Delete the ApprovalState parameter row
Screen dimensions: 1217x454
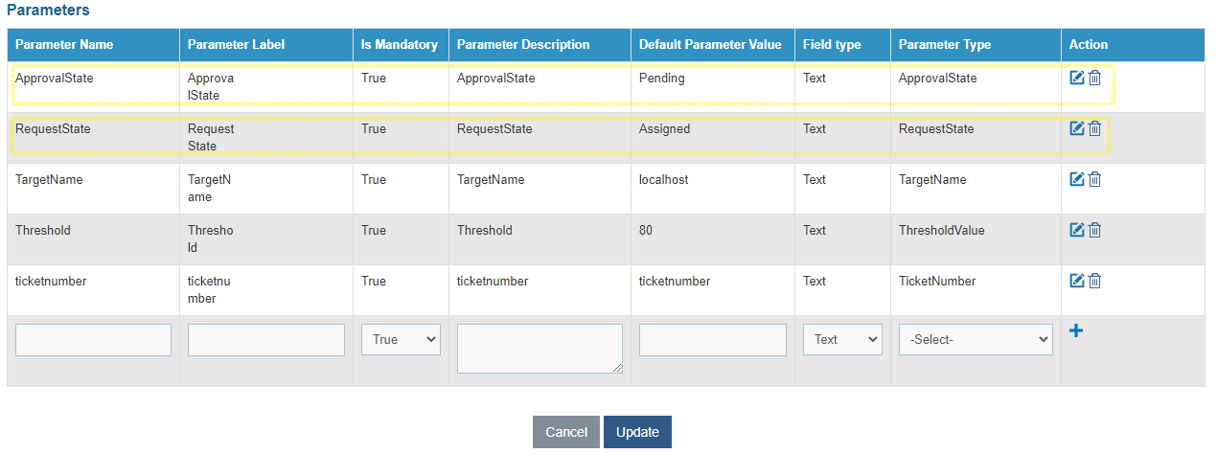(1094, 78)
